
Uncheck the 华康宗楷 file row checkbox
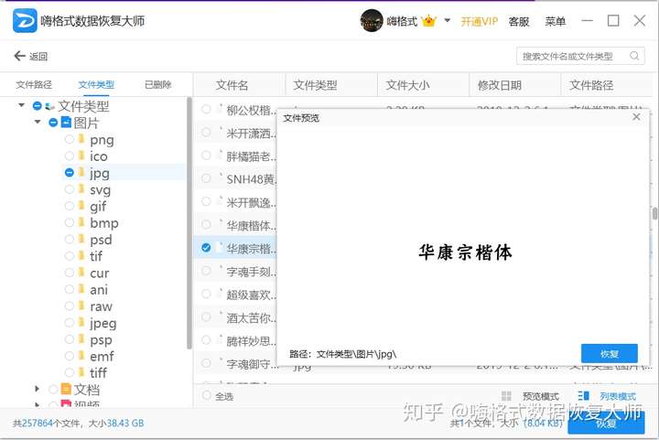click(206, 248)
